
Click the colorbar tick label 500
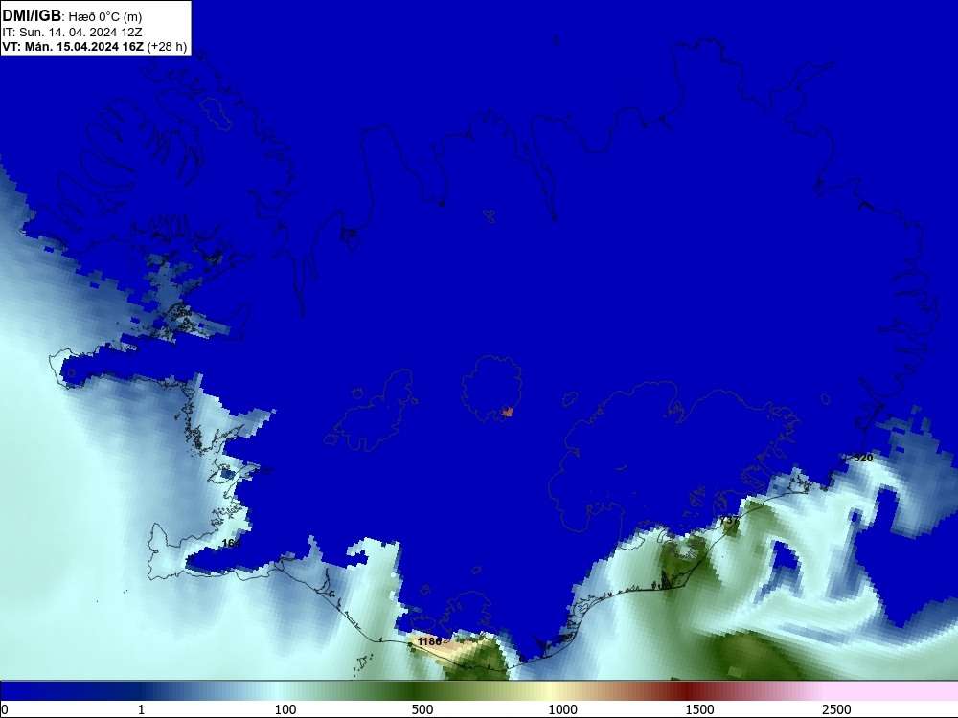(422, 709)
